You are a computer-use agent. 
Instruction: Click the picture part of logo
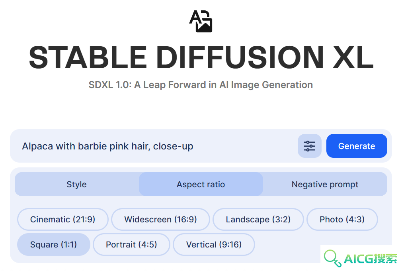click(204, 26)
